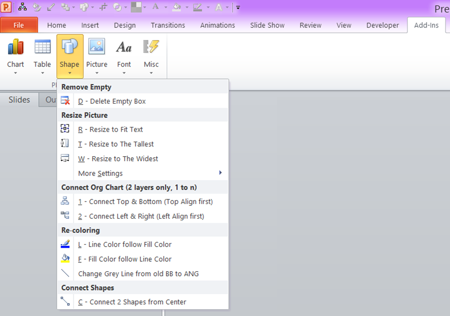The height and width of the screenshot is (316, 450).
Task: Choose Connect Top & Bottom option
Action: (x=145, y=201)
